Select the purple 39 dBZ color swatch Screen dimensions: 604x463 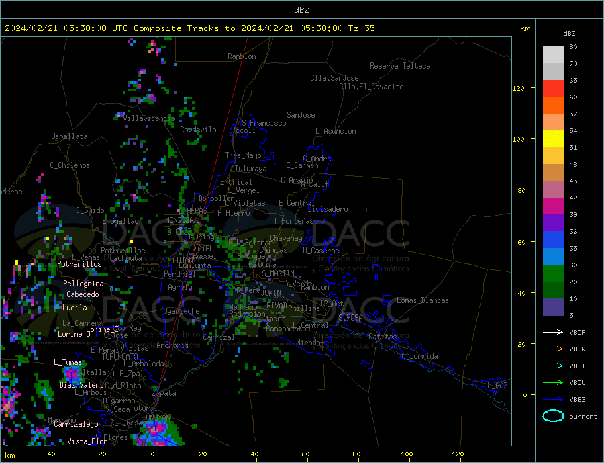(553, 223)
